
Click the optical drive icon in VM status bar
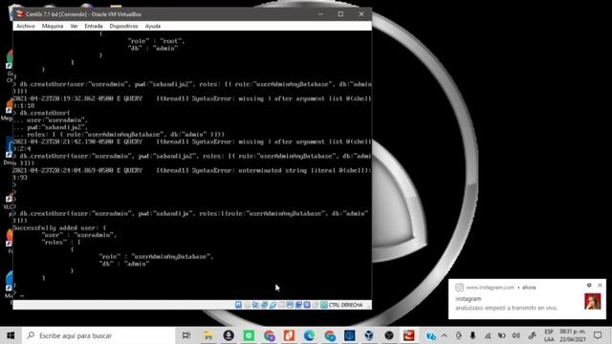247,305
